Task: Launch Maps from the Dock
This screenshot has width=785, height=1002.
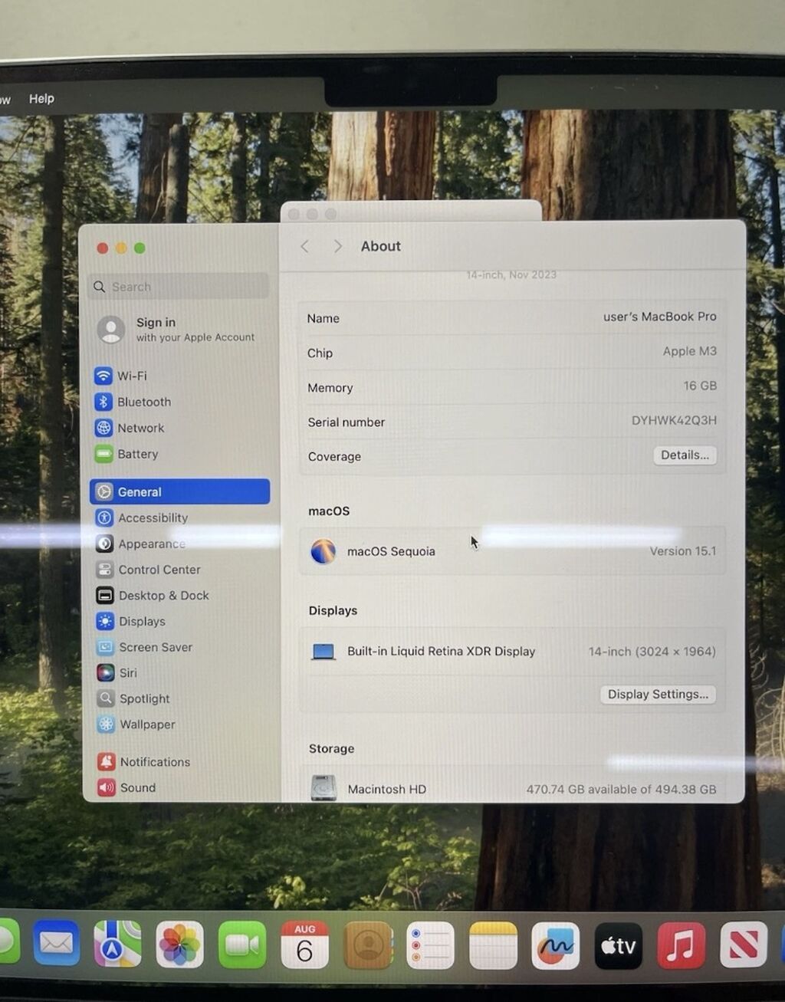Action: point(117,944)
